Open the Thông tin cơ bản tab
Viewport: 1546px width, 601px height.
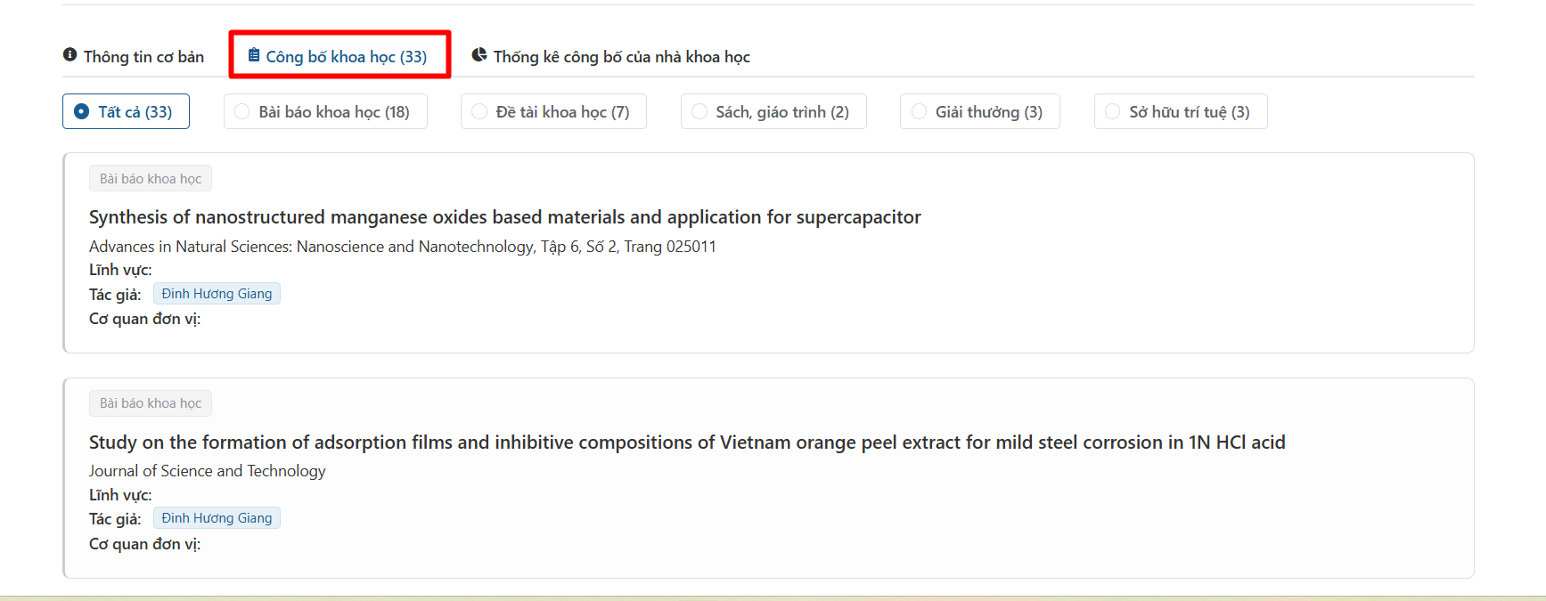[143, 57]
